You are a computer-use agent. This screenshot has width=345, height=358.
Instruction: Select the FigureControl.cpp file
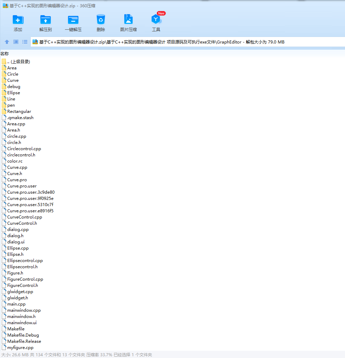pos(22,279)
